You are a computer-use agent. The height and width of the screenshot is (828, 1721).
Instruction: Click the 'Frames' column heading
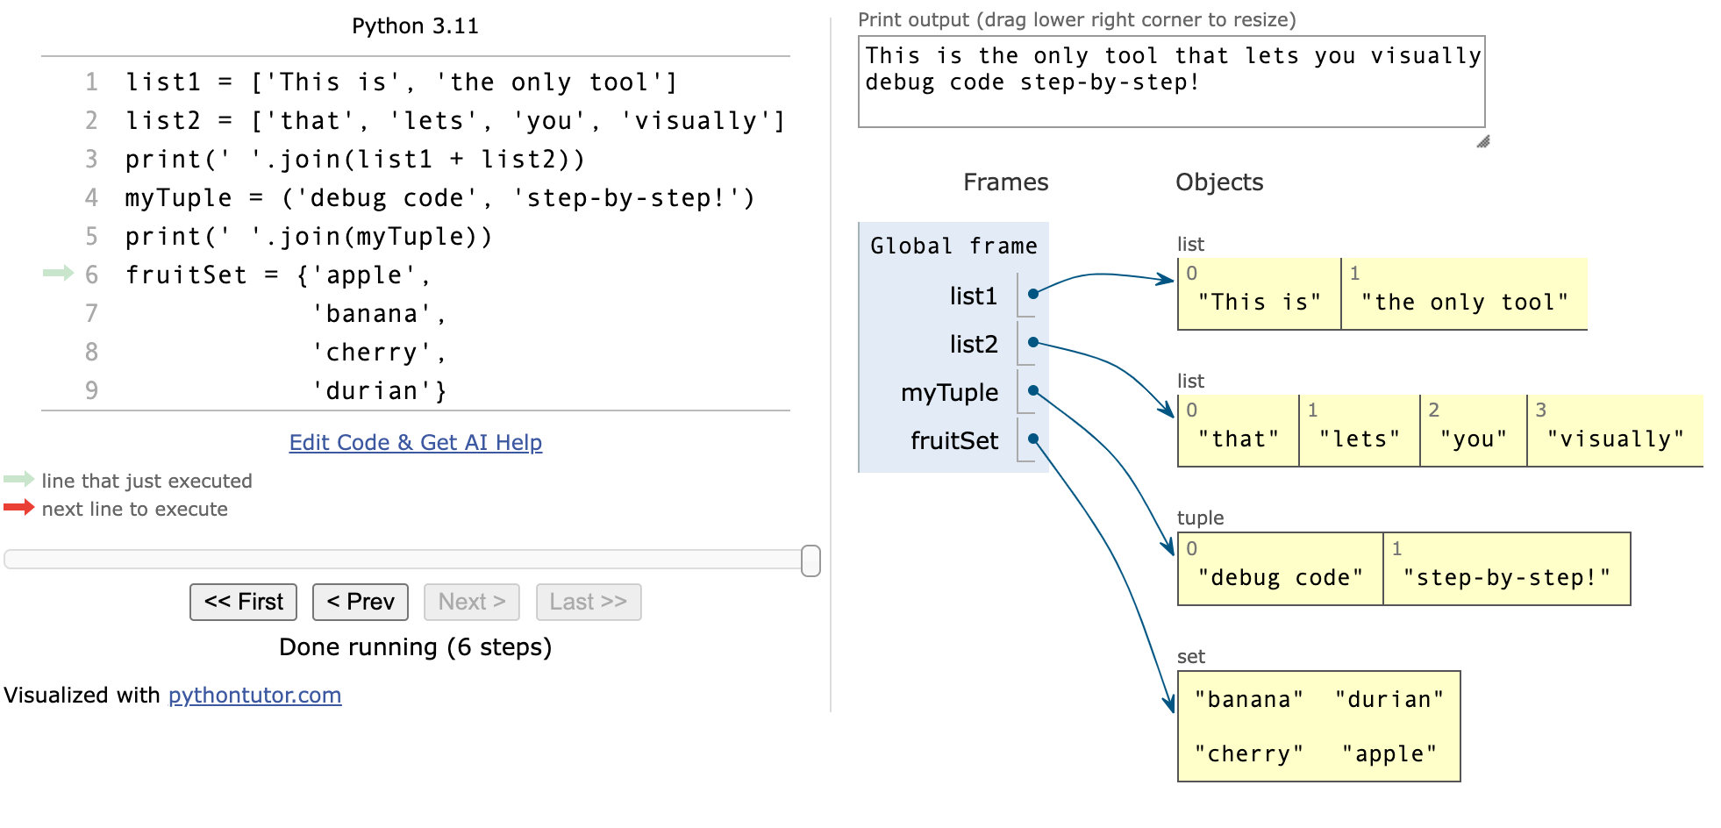coord(1005,182)
